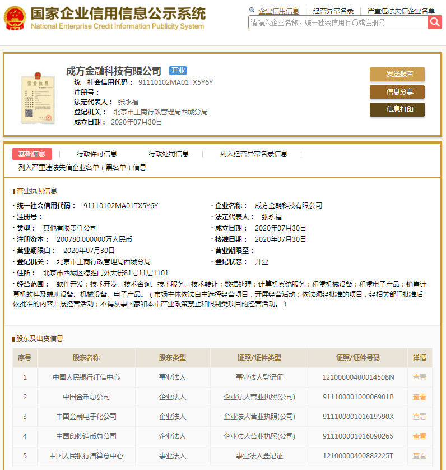446x470 pixels.
Task: Open the 列入经营异常名录信息 tab
Action: [x=254, y=154]
